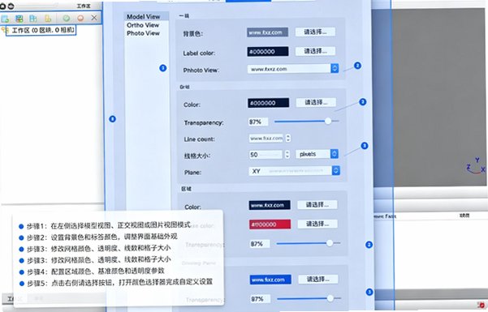Click the 线格大小 field showing 50

coord(266,155)
